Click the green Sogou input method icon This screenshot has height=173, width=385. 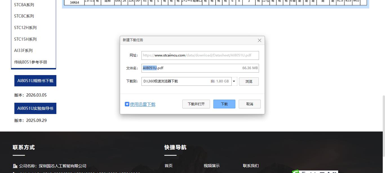[295, 172]
